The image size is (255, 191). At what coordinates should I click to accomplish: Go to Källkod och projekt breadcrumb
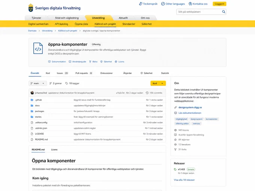[x=67, y=31]
